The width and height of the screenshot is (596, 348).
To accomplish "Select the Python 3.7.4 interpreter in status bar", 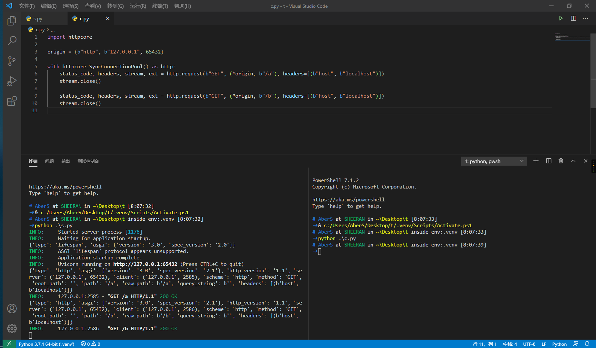I will 46,344.
